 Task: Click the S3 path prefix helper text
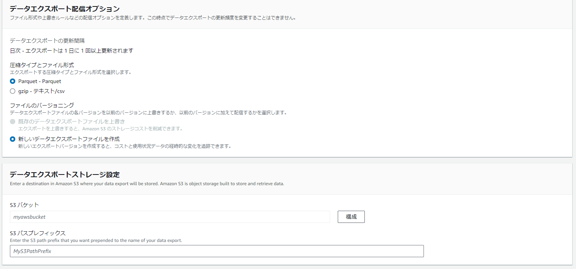coord(96,240)
